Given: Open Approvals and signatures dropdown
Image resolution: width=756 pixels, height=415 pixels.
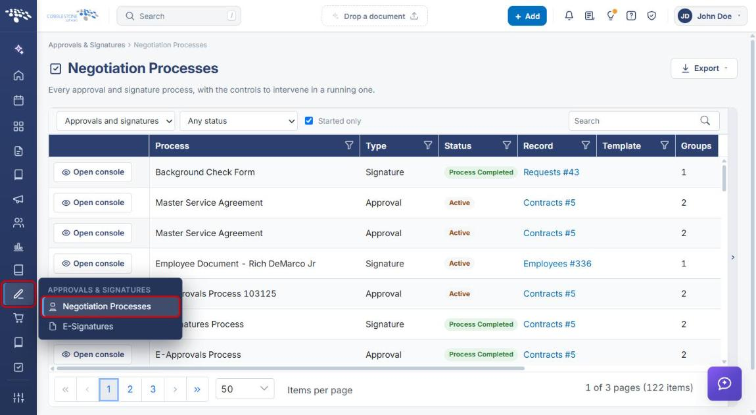Looking at the screenshot, I should 116,120.
